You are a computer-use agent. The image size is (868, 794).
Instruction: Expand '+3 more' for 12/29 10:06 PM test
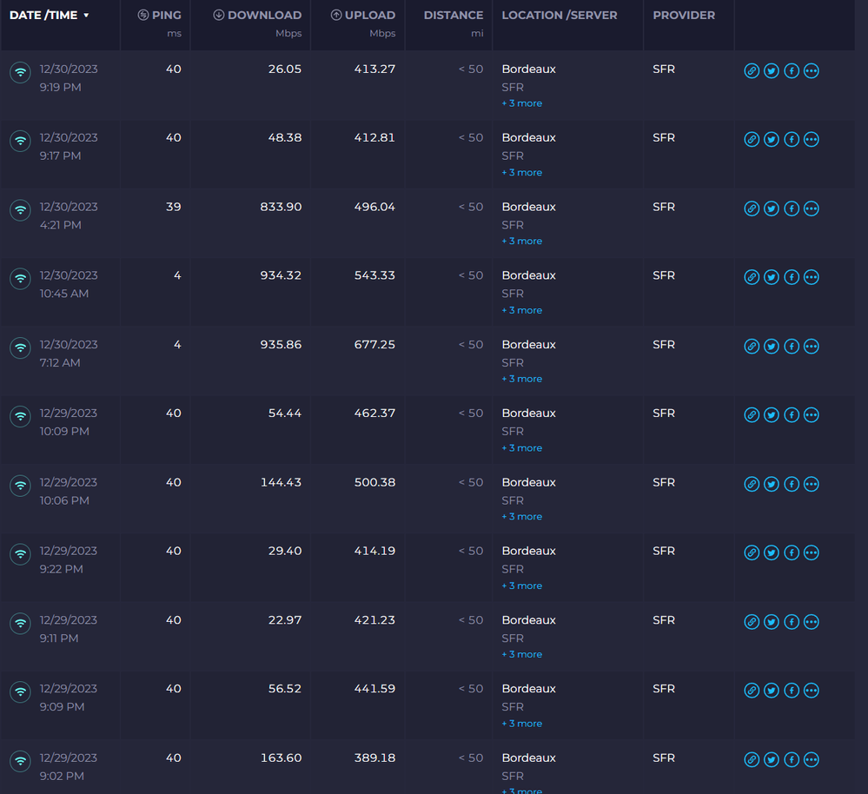pyautogui.click(x=521, y=517)
